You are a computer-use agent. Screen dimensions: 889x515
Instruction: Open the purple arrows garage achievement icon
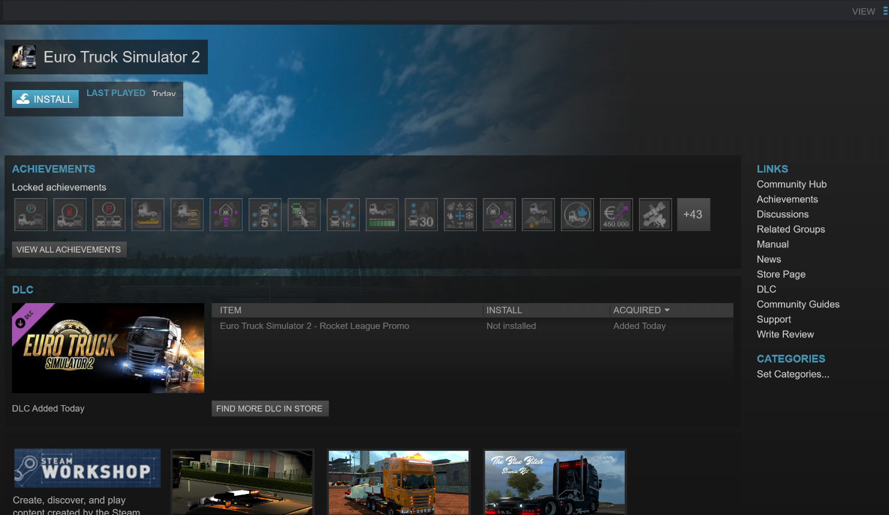[x=226, y=214]
